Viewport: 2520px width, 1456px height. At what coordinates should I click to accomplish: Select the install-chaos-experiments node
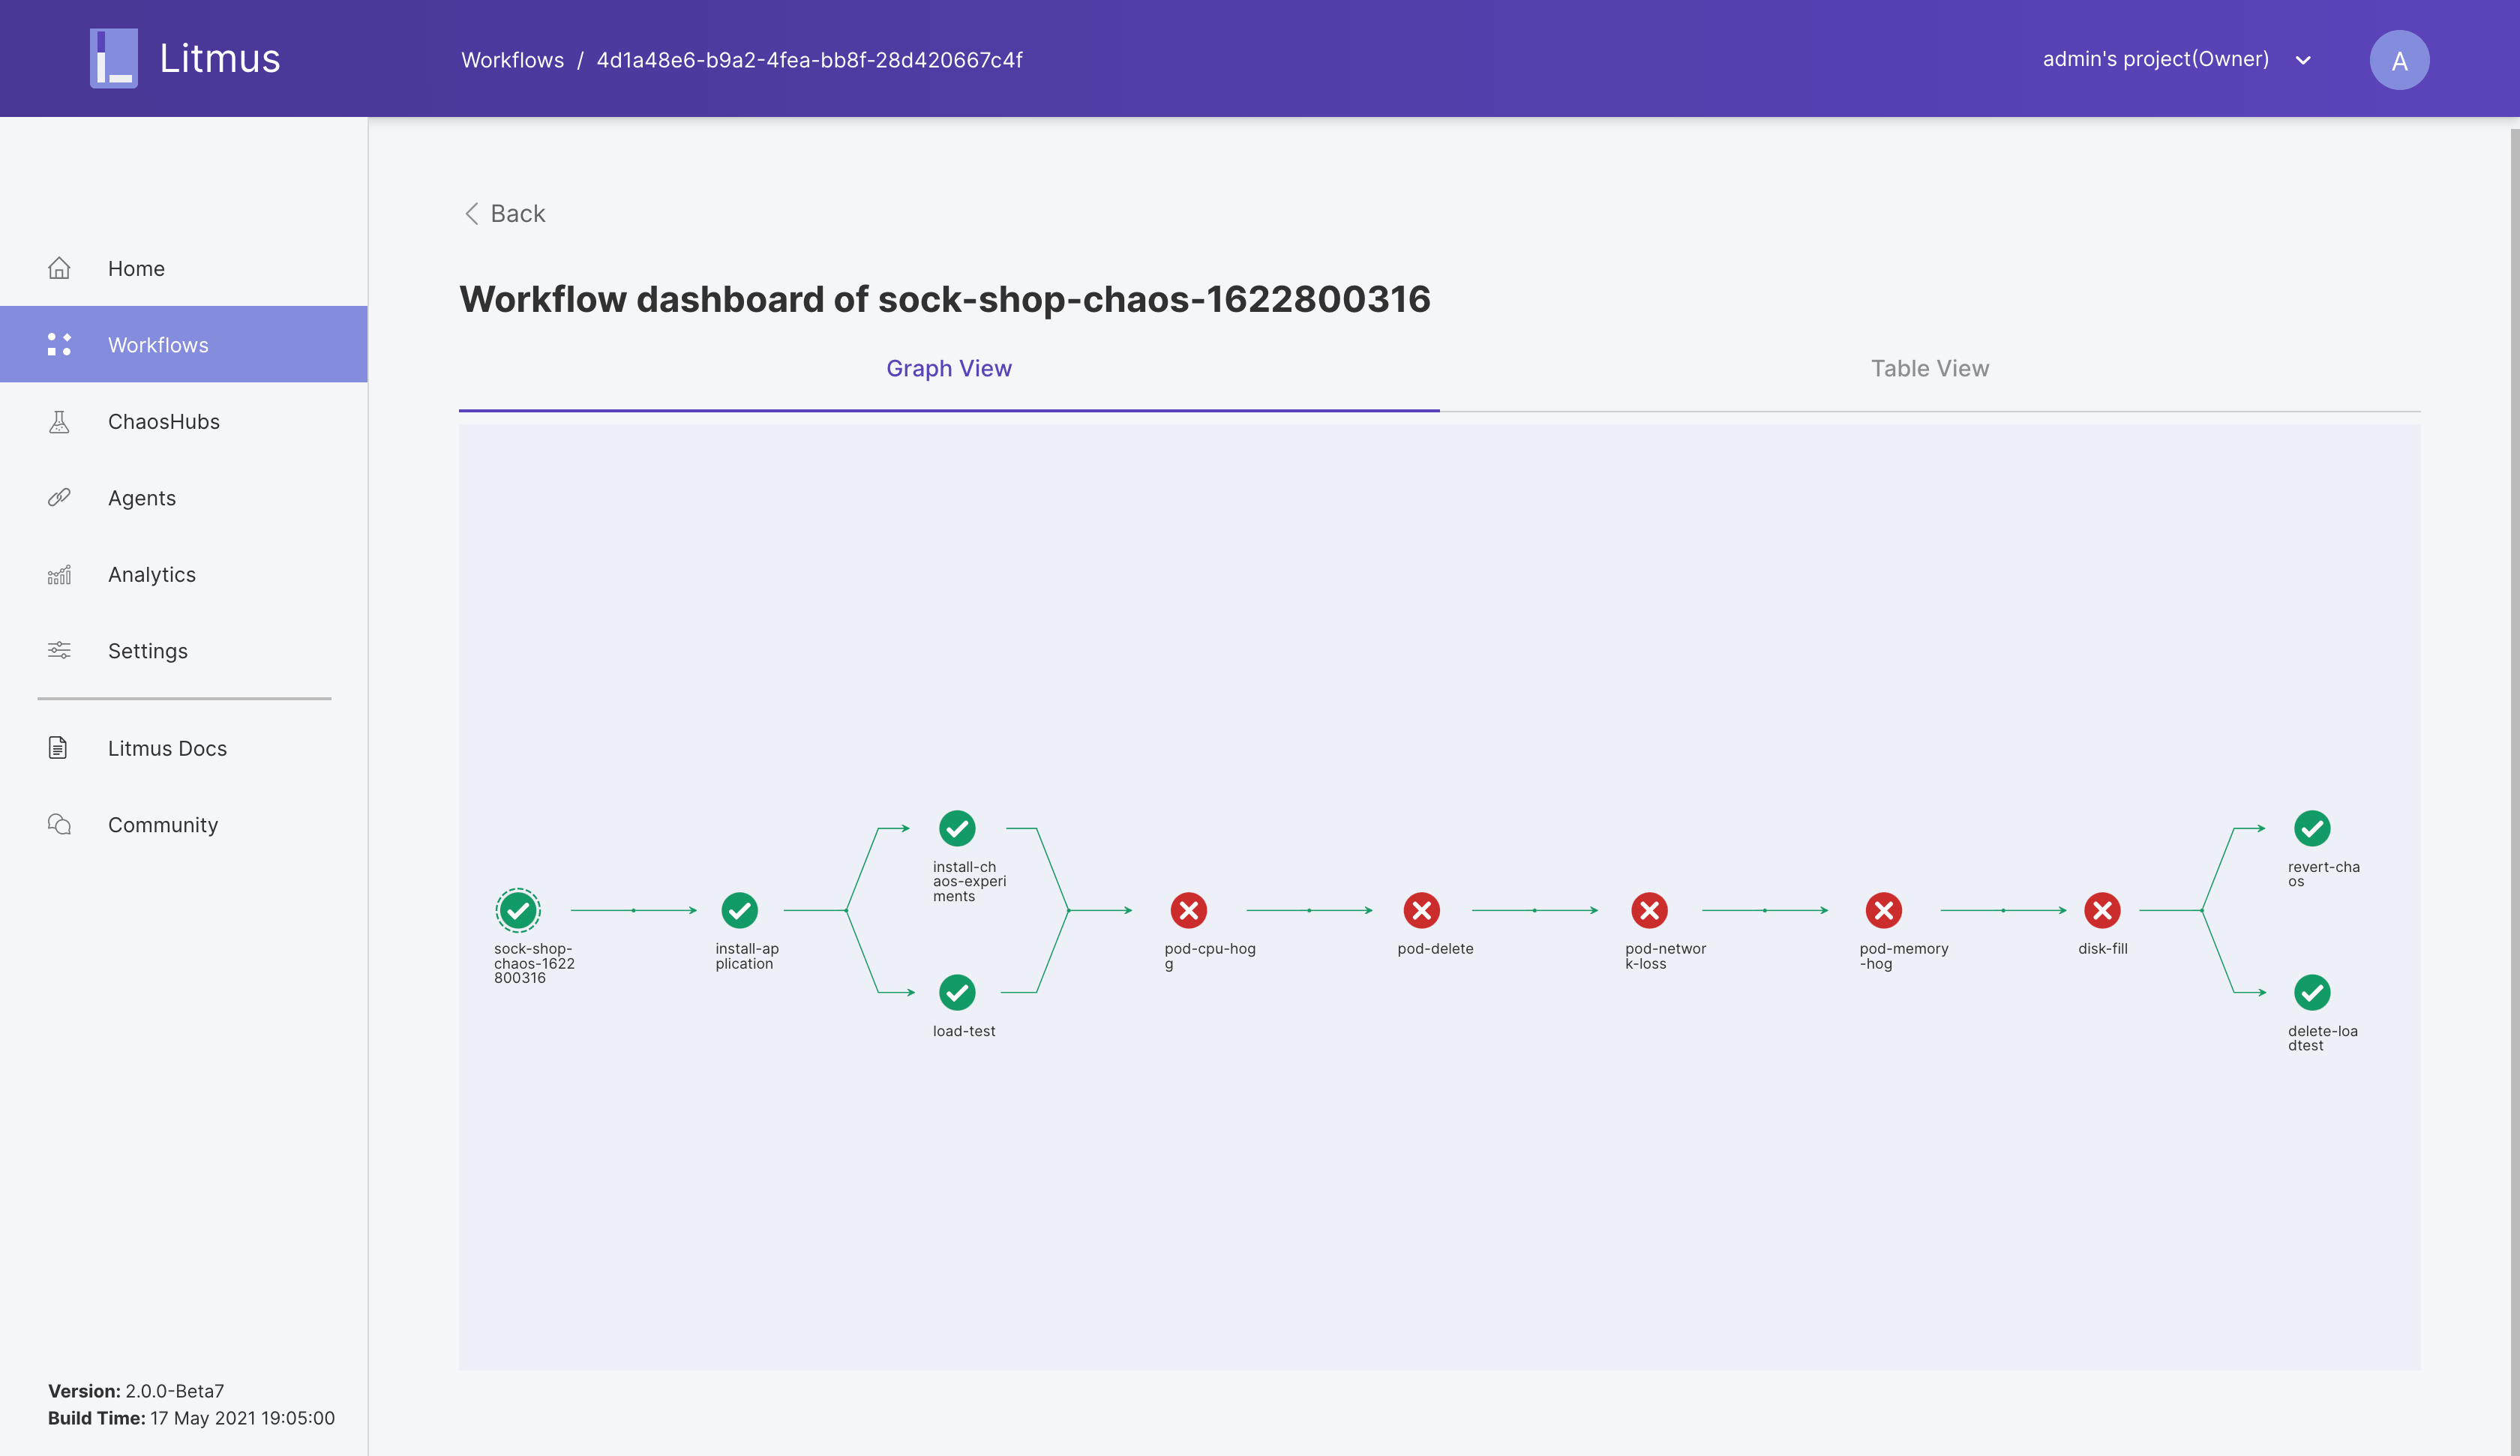[x=957, y=828]
